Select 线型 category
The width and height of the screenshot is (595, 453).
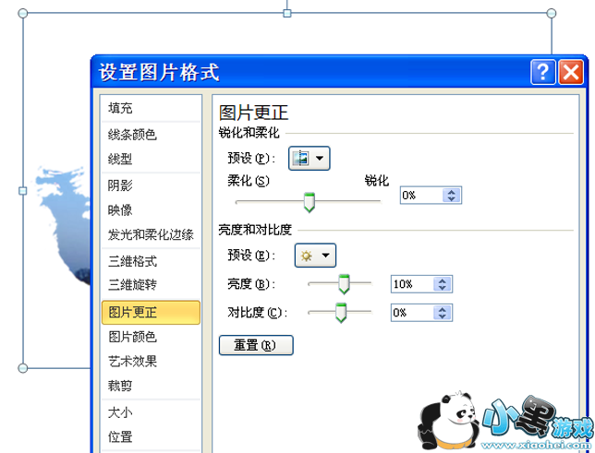click(x=151, y=159)
